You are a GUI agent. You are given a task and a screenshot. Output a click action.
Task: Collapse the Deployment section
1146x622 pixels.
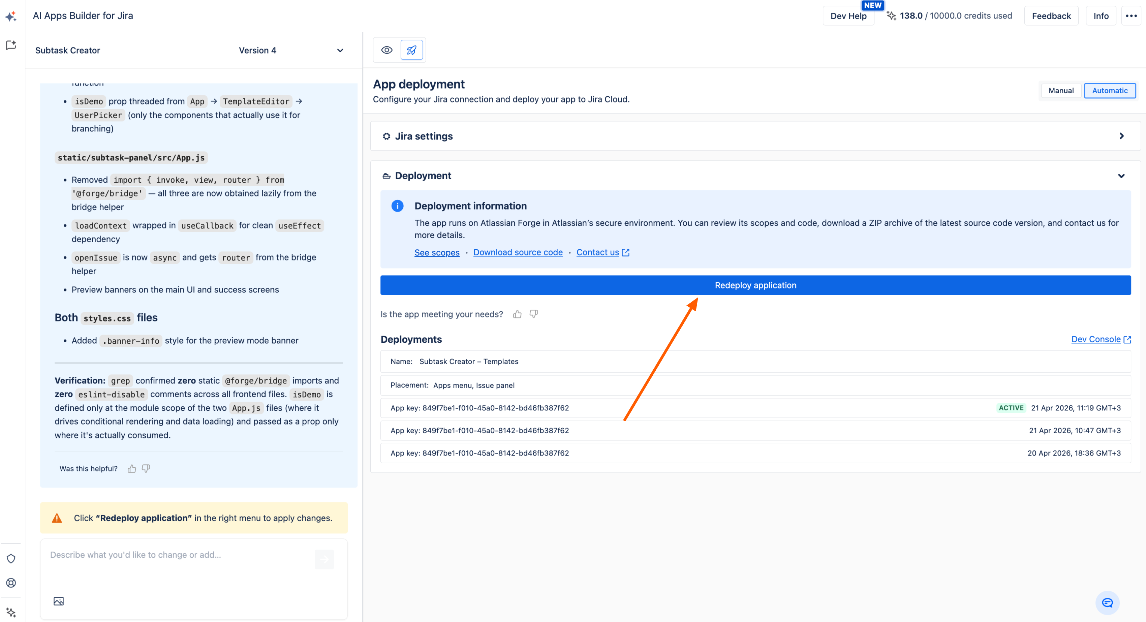click(1121, 176)
